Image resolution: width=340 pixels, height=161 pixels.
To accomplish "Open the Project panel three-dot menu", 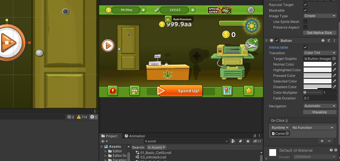I will click(259, 136).
